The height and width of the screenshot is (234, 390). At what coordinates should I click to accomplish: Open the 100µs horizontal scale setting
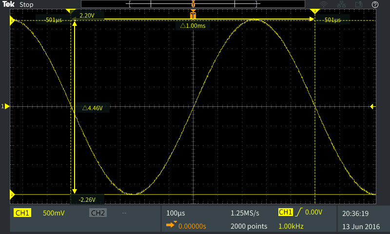(175, 213)
